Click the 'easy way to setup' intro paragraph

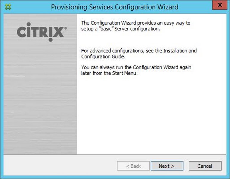(136, 26)
